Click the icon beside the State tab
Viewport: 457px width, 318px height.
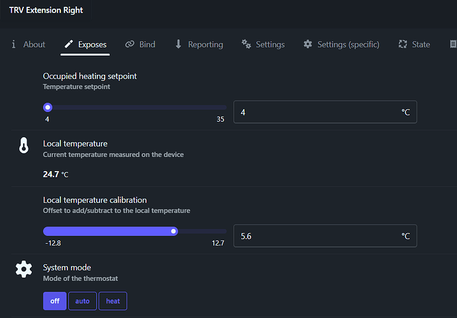coord(403,44)
